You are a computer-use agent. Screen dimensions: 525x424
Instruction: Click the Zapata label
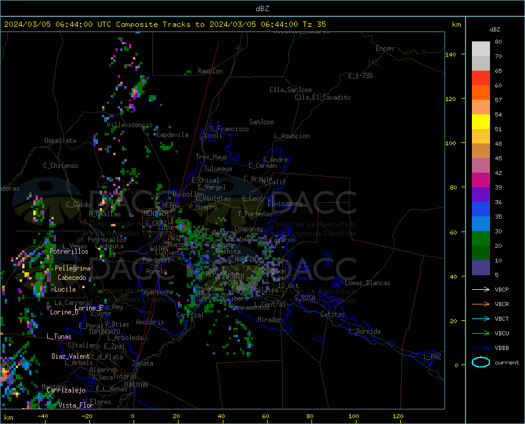(143, 363)
